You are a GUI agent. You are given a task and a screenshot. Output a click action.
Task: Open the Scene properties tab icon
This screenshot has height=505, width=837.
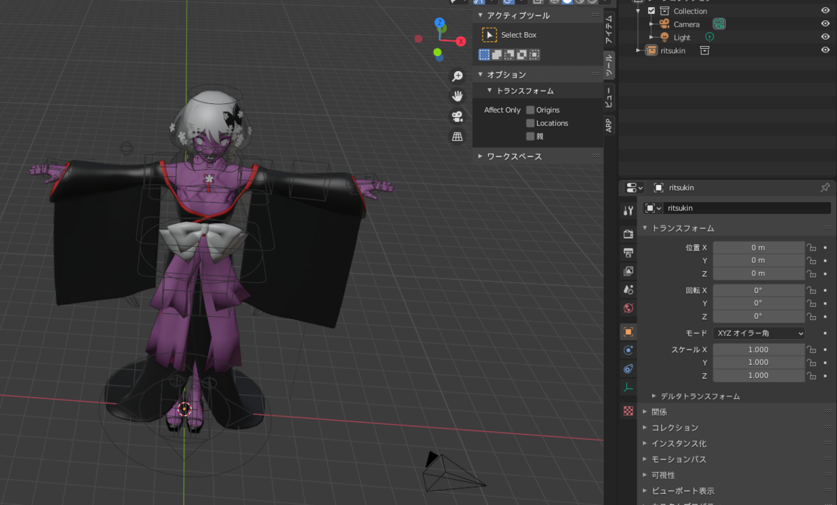(628, 289)
